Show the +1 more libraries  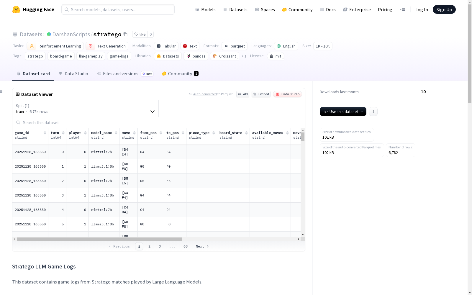tap(244, 56)
